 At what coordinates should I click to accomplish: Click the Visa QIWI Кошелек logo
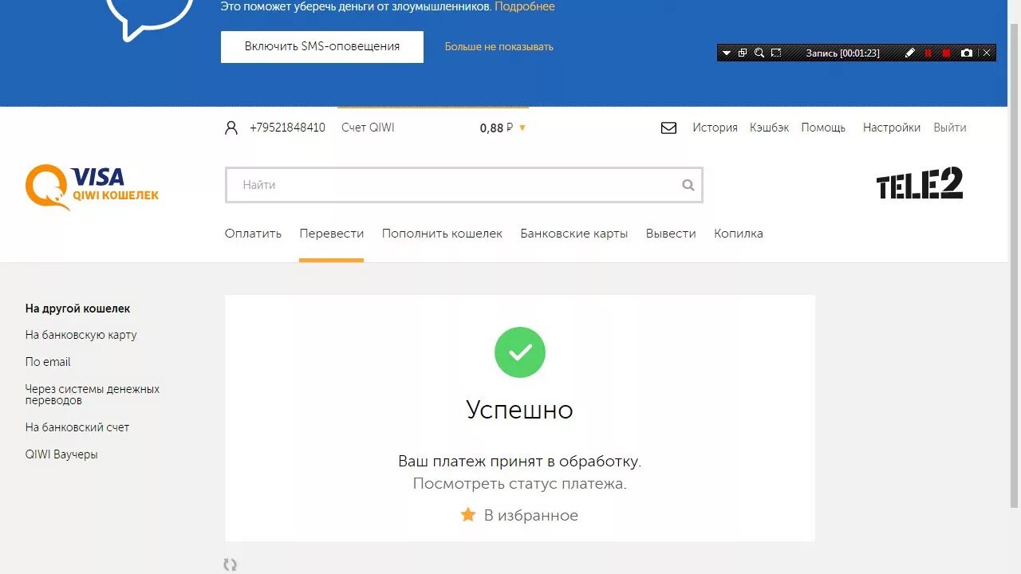(92, 187)
